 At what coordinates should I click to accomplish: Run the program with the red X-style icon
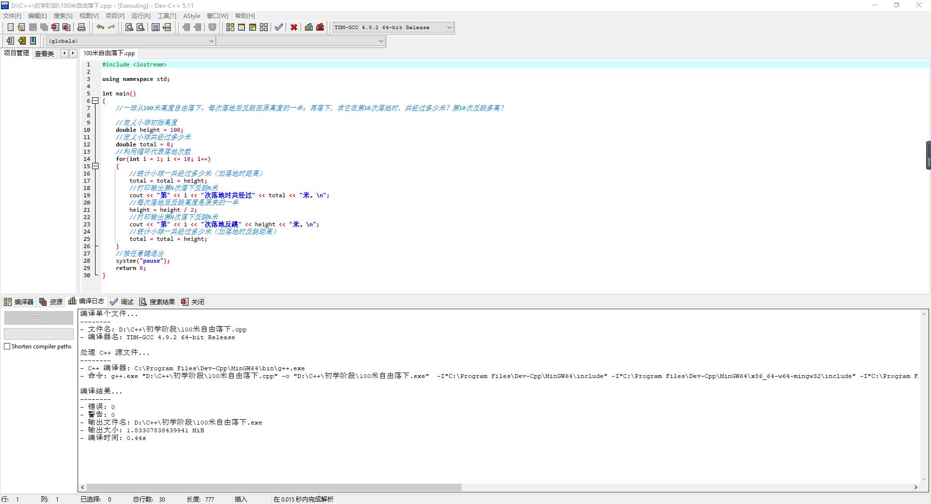[293, 27]
